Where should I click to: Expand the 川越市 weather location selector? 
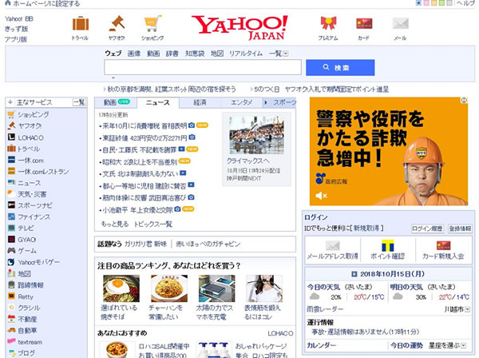(457, 308)
